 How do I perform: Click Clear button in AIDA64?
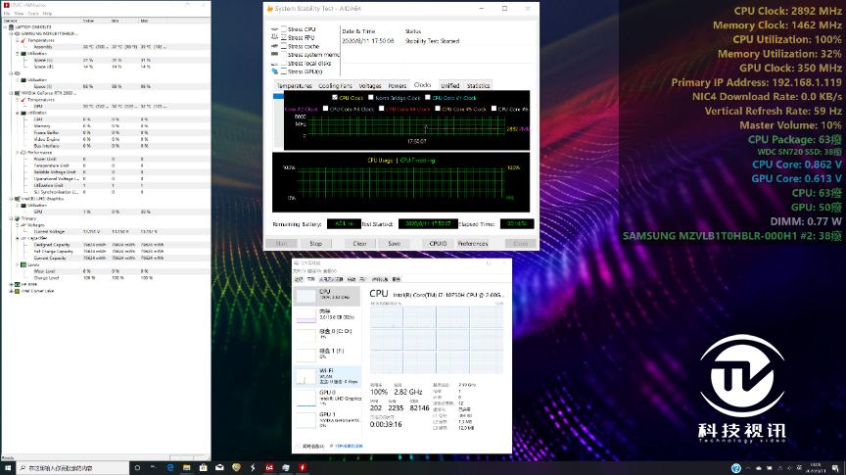(x=359, y=244)
